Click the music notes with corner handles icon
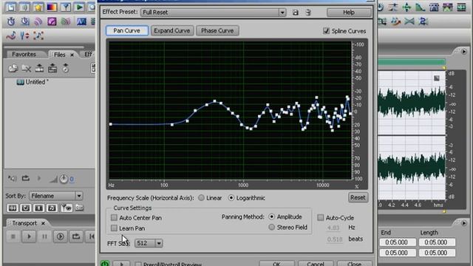Screen dimensions: 473x266 click(x=38, y=35)
